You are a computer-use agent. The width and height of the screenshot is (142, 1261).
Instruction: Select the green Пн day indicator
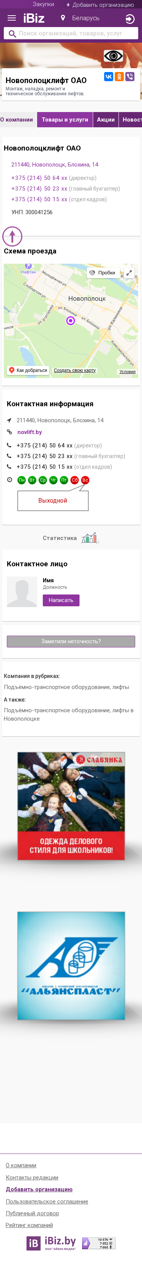coord(22,480)
